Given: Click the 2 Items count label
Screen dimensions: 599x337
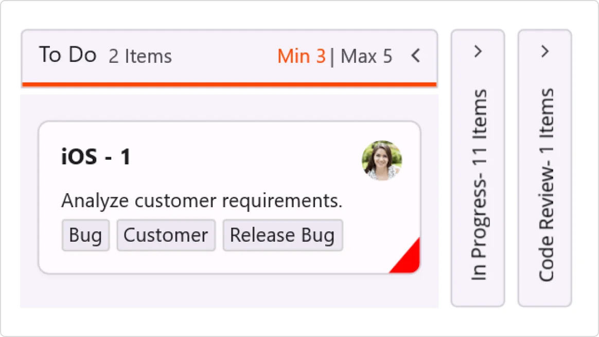Looking at the screenshot, I should pyautogui.click(x=140, y=56).
